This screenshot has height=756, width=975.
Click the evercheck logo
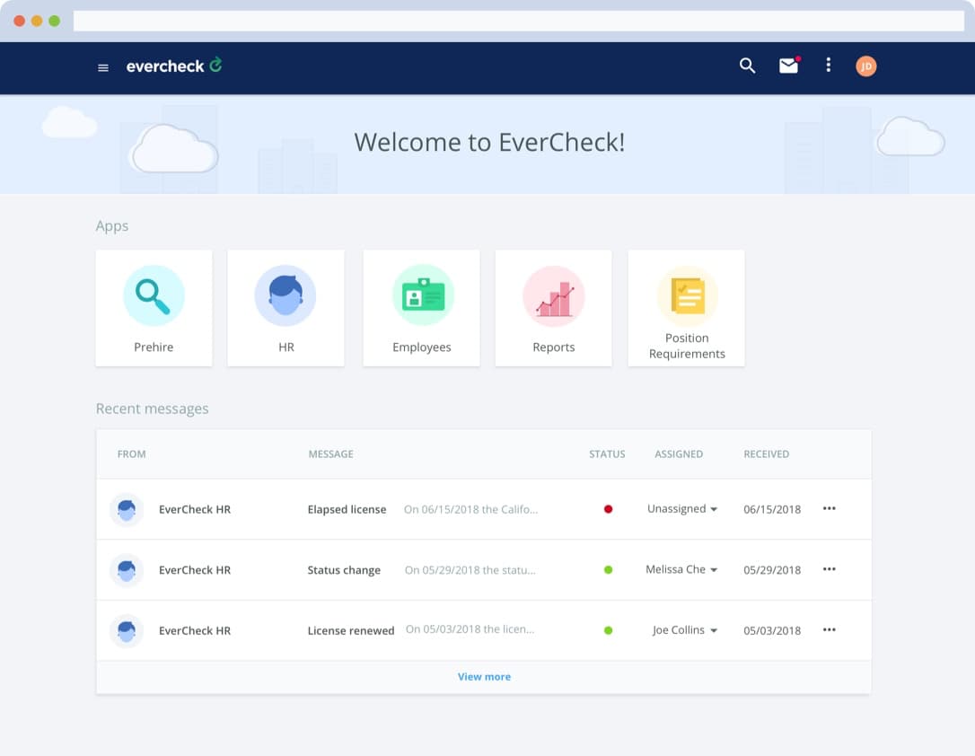(x=174, y=66)
